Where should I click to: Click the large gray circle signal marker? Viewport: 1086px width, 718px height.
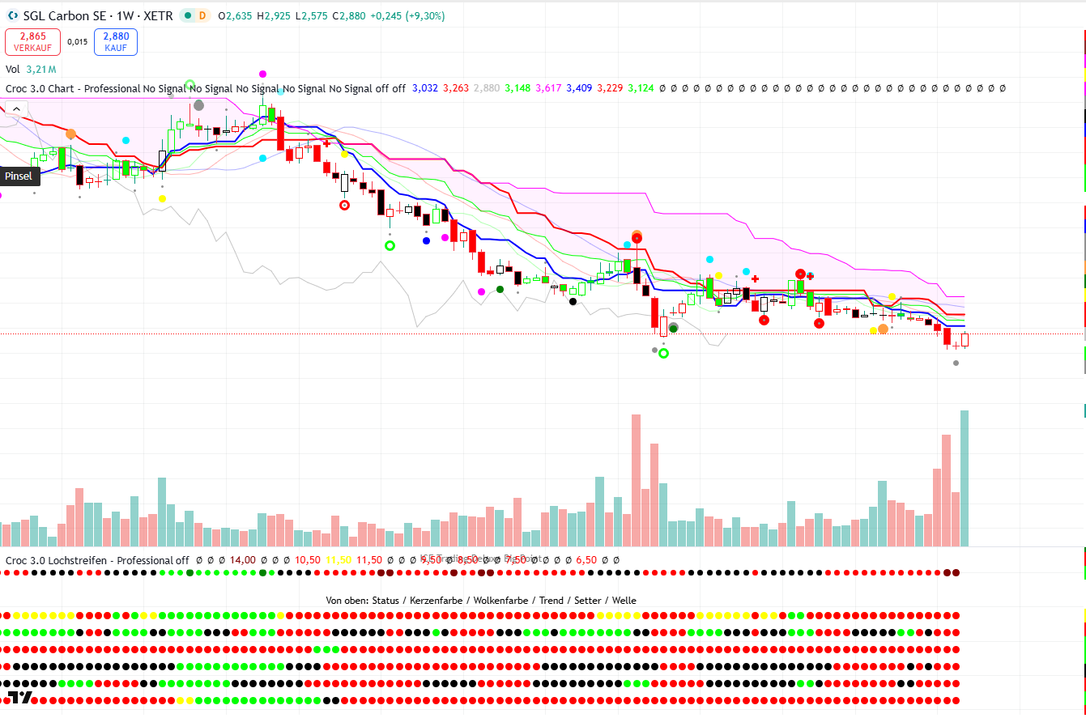coord(198,105)
